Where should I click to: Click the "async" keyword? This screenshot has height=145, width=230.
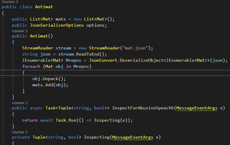pyautogui.click(x=36, y=108)
